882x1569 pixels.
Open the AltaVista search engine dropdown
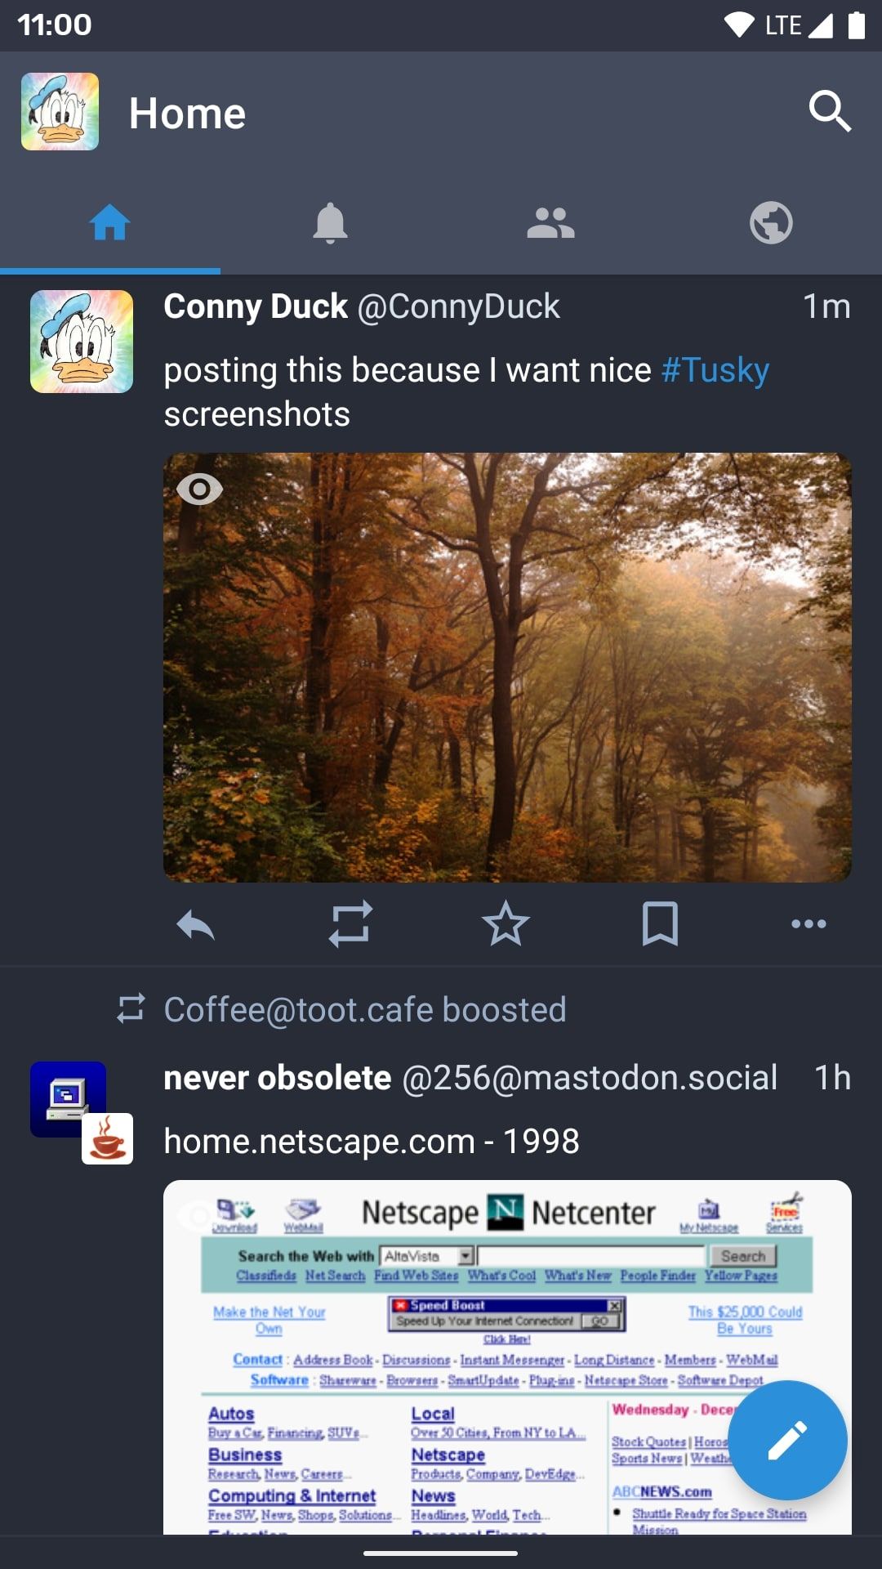pos(466,1256)
